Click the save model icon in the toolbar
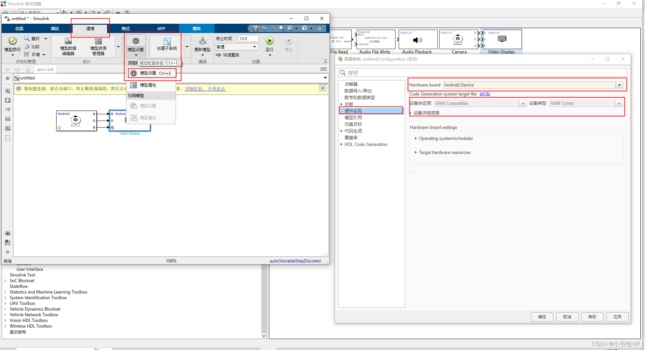The height and width of the screenshot is (350, 645). (x=255, y=28)
